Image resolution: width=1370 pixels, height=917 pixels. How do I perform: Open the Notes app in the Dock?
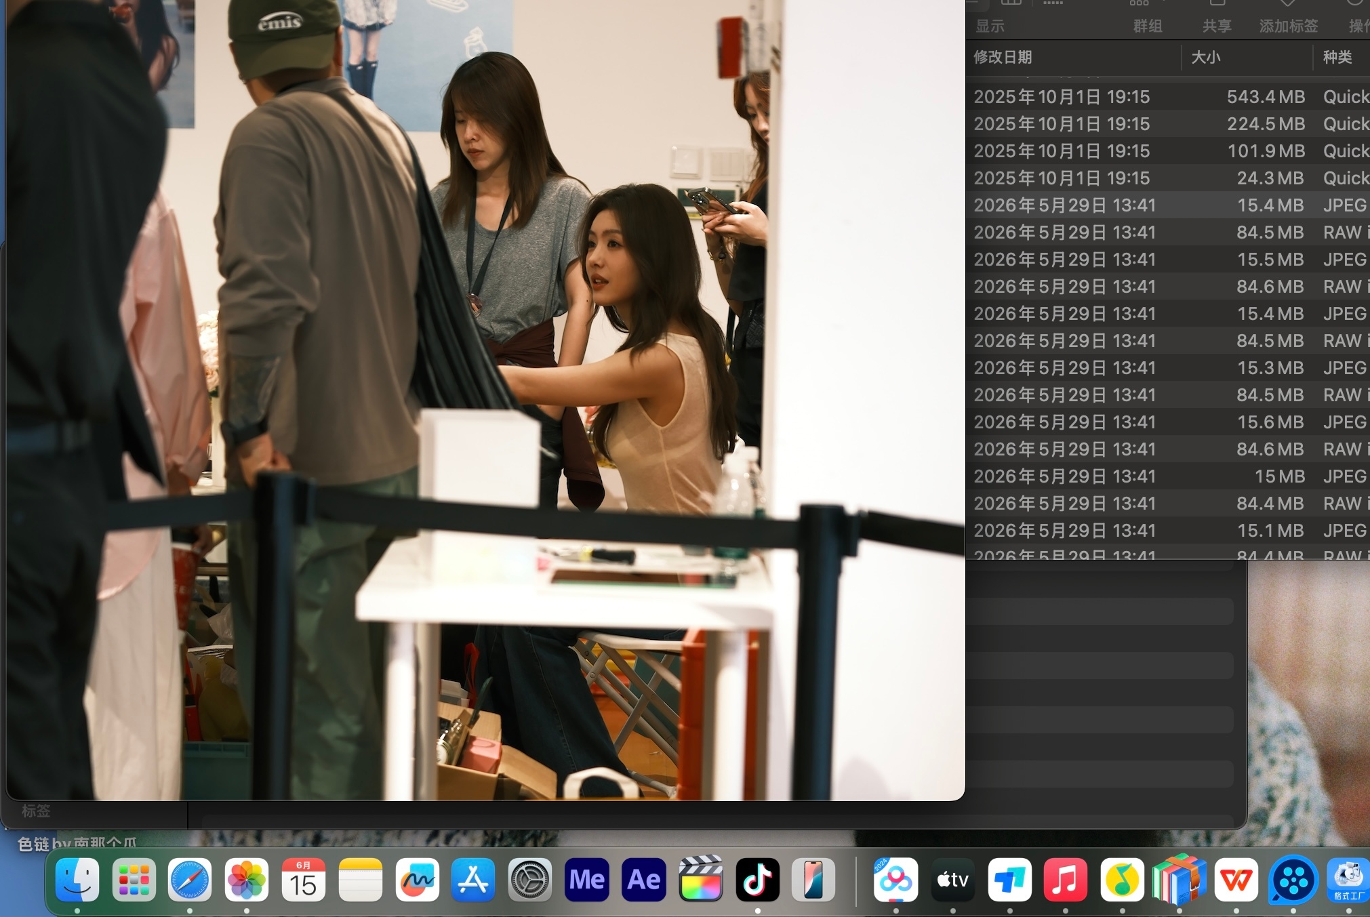coord(360,879)
